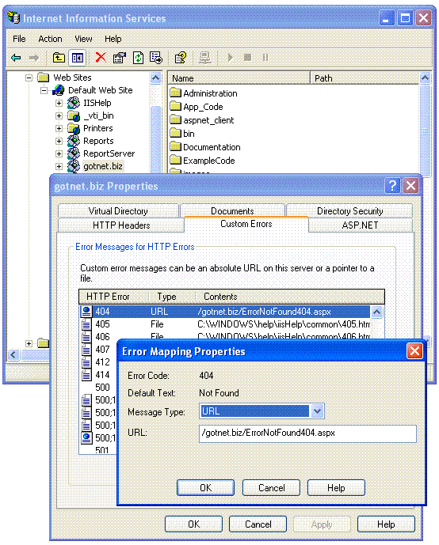This screenshot has width=439, height=545.
Task: Open the File menu
Action: tap(19, 39)
